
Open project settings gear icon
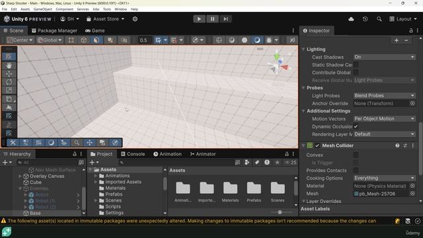tap(135, 19)
